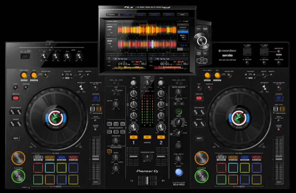
Task: Toggle headphone Cue for channel 1
Action: (133, 137)
